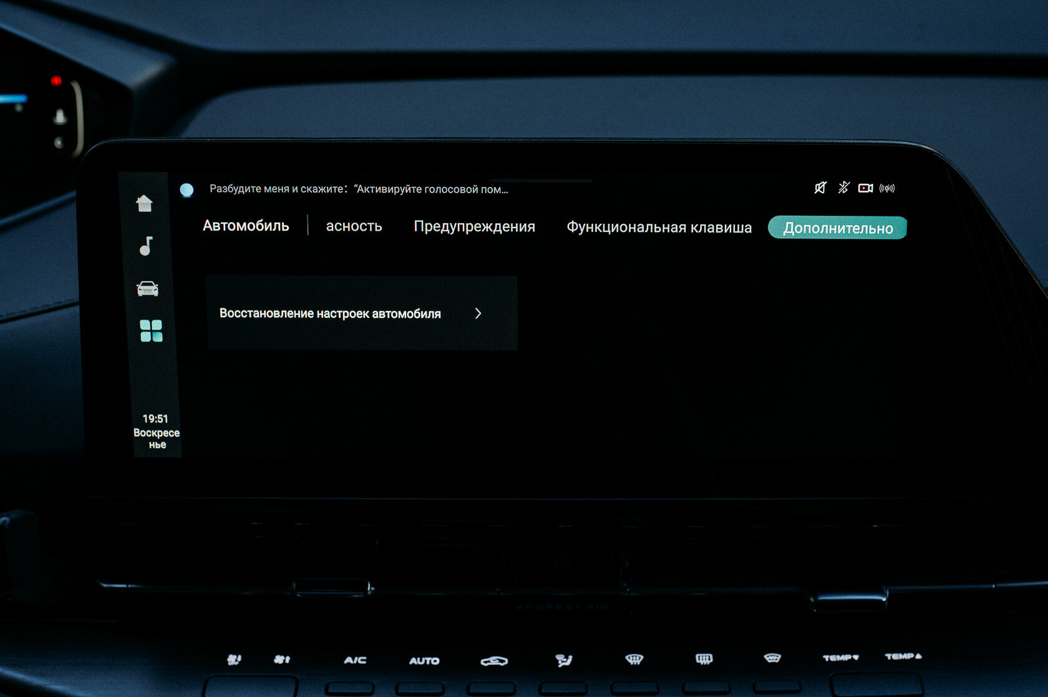Screen dimensions: 1048x697
Task: Open the apps grid icon
Action: pos(151,331)
